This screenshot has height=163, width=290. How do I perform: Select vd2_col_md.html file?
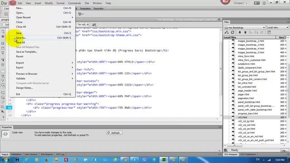(x=246, y=125)
